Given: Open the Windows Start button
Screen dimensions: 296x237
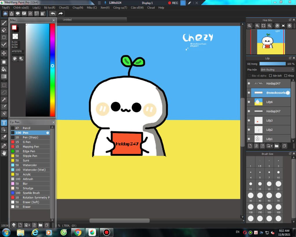Looking at the screenshot, I should click(6, 232).
